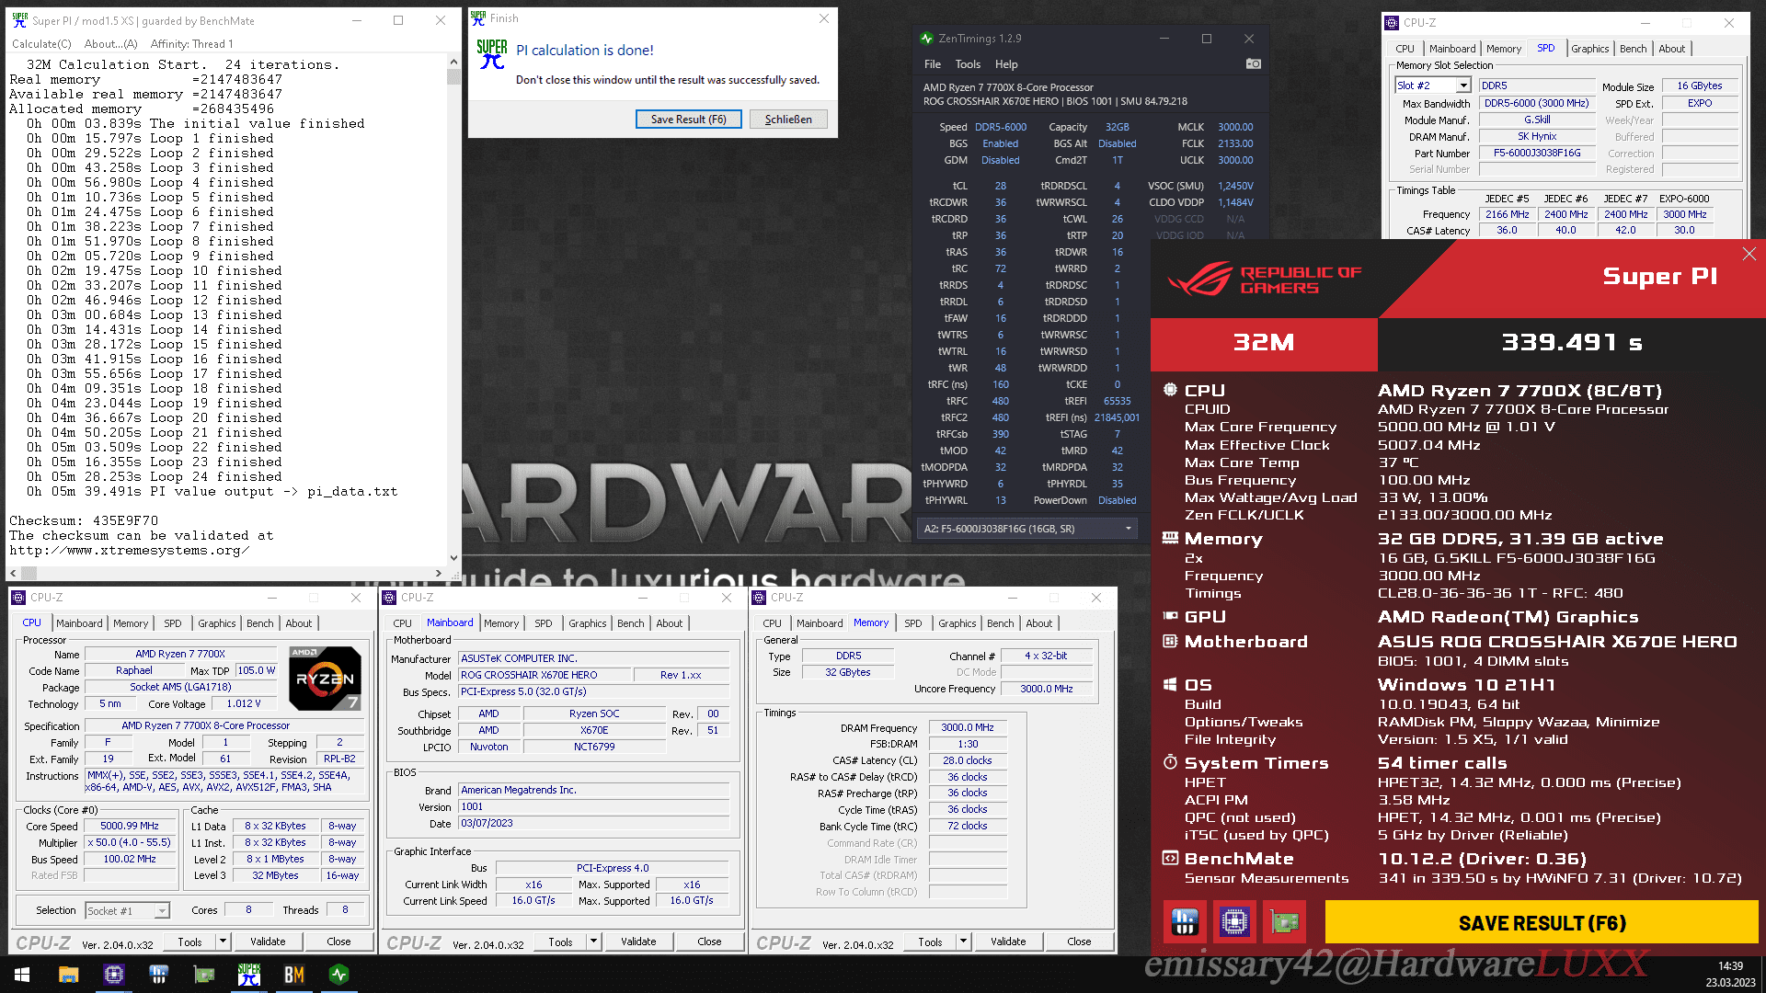Screen dimensions: 1766x993
Task: Open ZenTimings green icon in taskbar
Action: [x=338, y=975]
